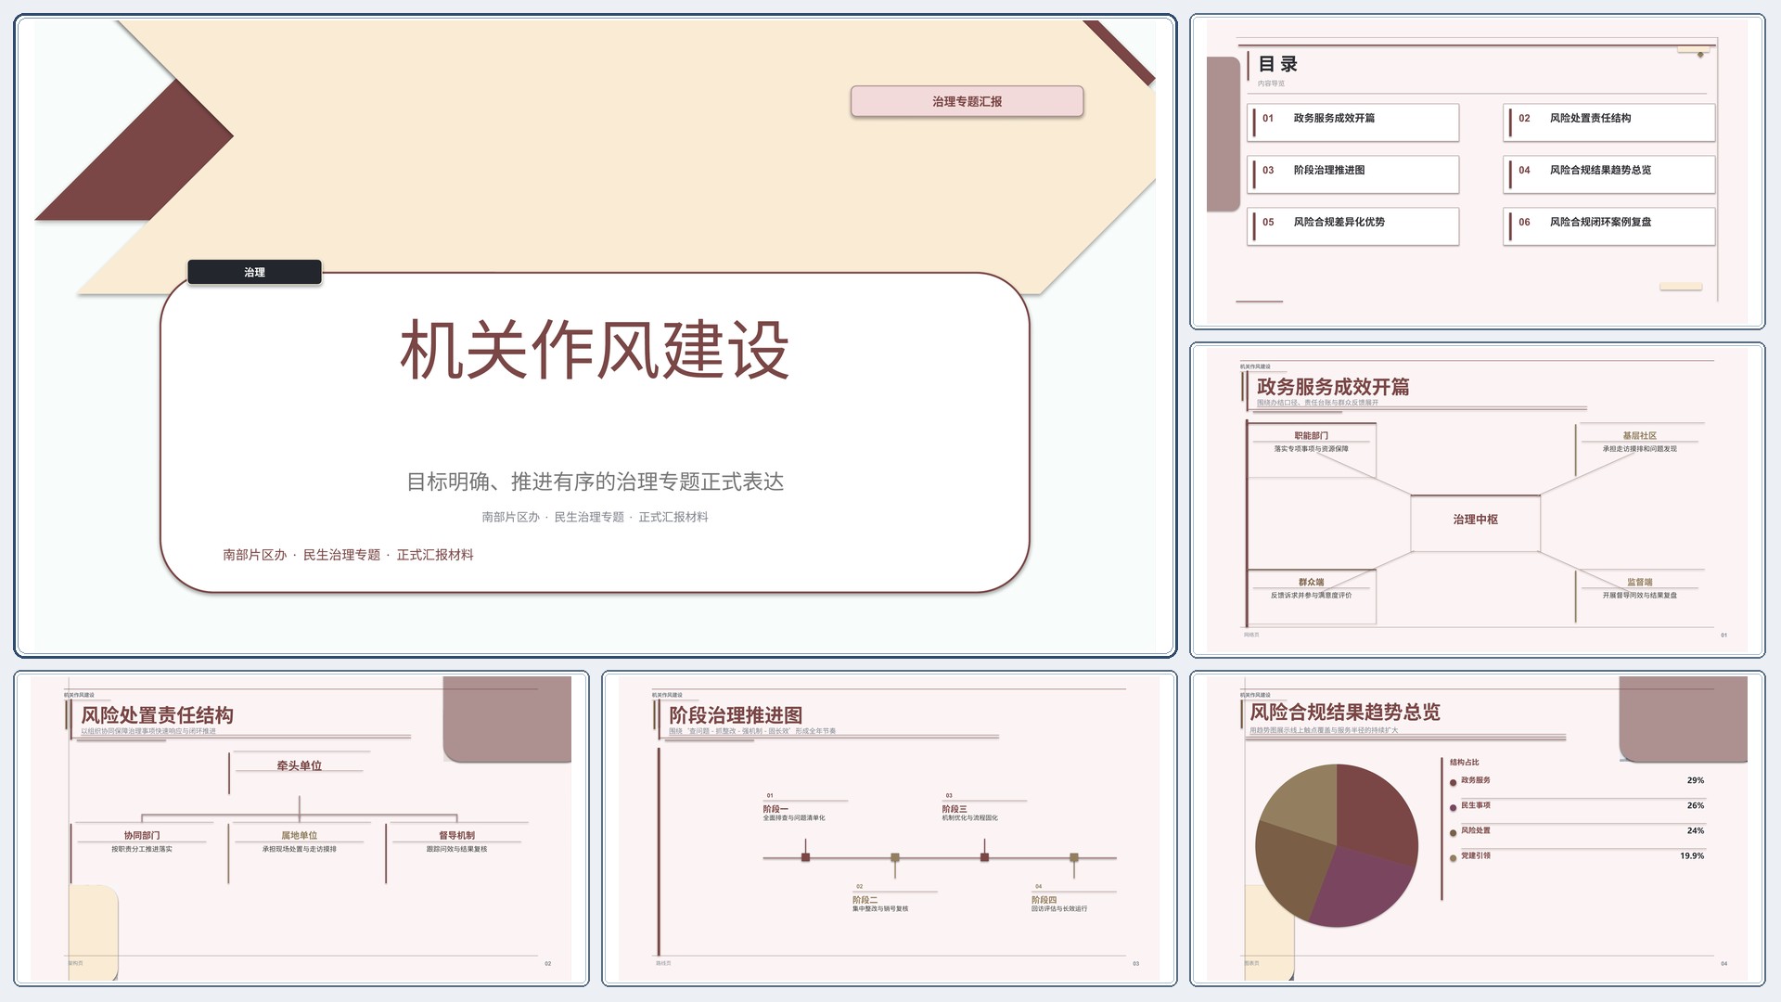Click the 党建引领 19.9% legend row
The height and width of the screenshot is (1002, 1781).
(x=1577, y=855)
